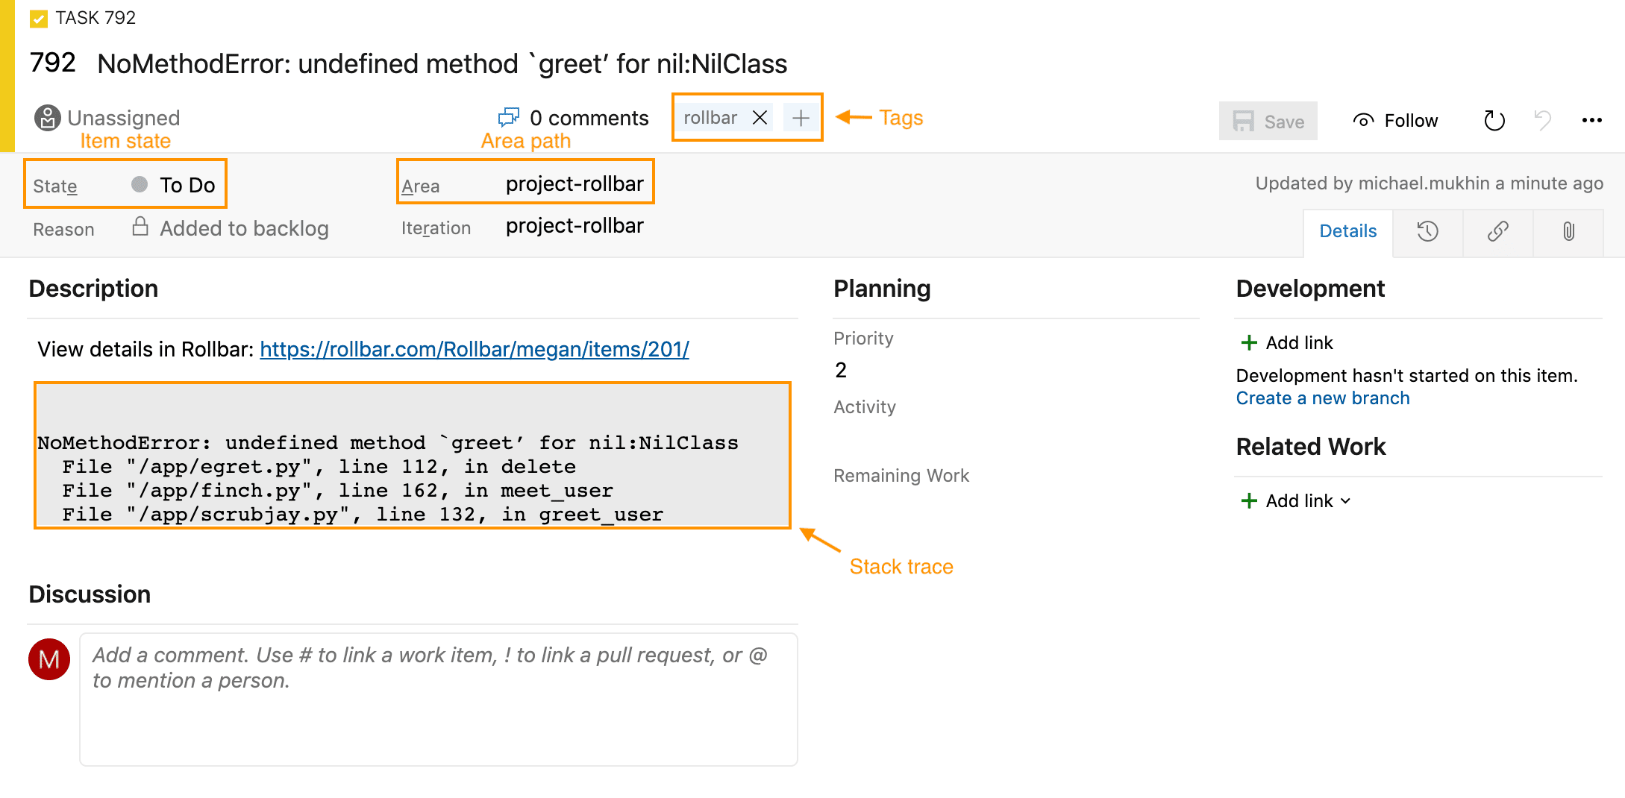The image size is (1625, 798).
Task: Click Create a new branch link
Action: click(1322, 398)
